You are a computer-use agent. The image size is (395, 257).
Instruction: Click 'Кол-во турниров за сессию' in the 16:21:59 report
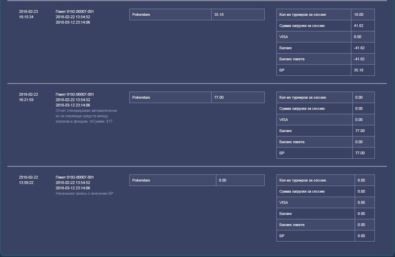tap(302, 97)
